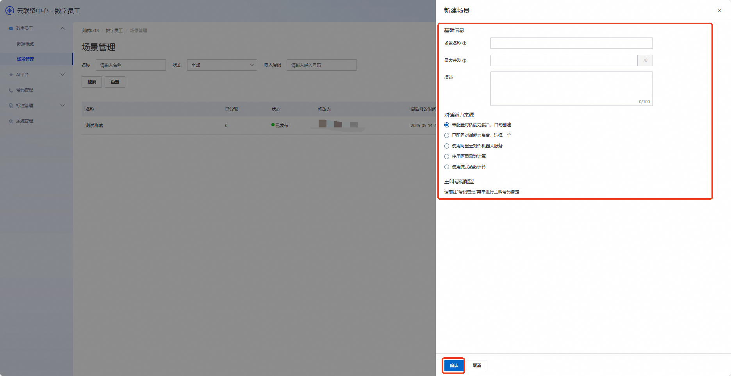Choose 使用阿里云对话机器人服务 radio button

447,146
